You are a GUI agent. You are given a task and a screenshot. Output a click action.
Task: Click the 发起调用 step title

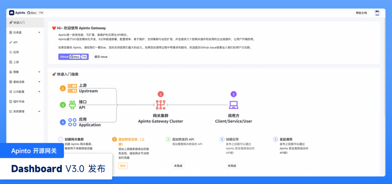[286, 139]
